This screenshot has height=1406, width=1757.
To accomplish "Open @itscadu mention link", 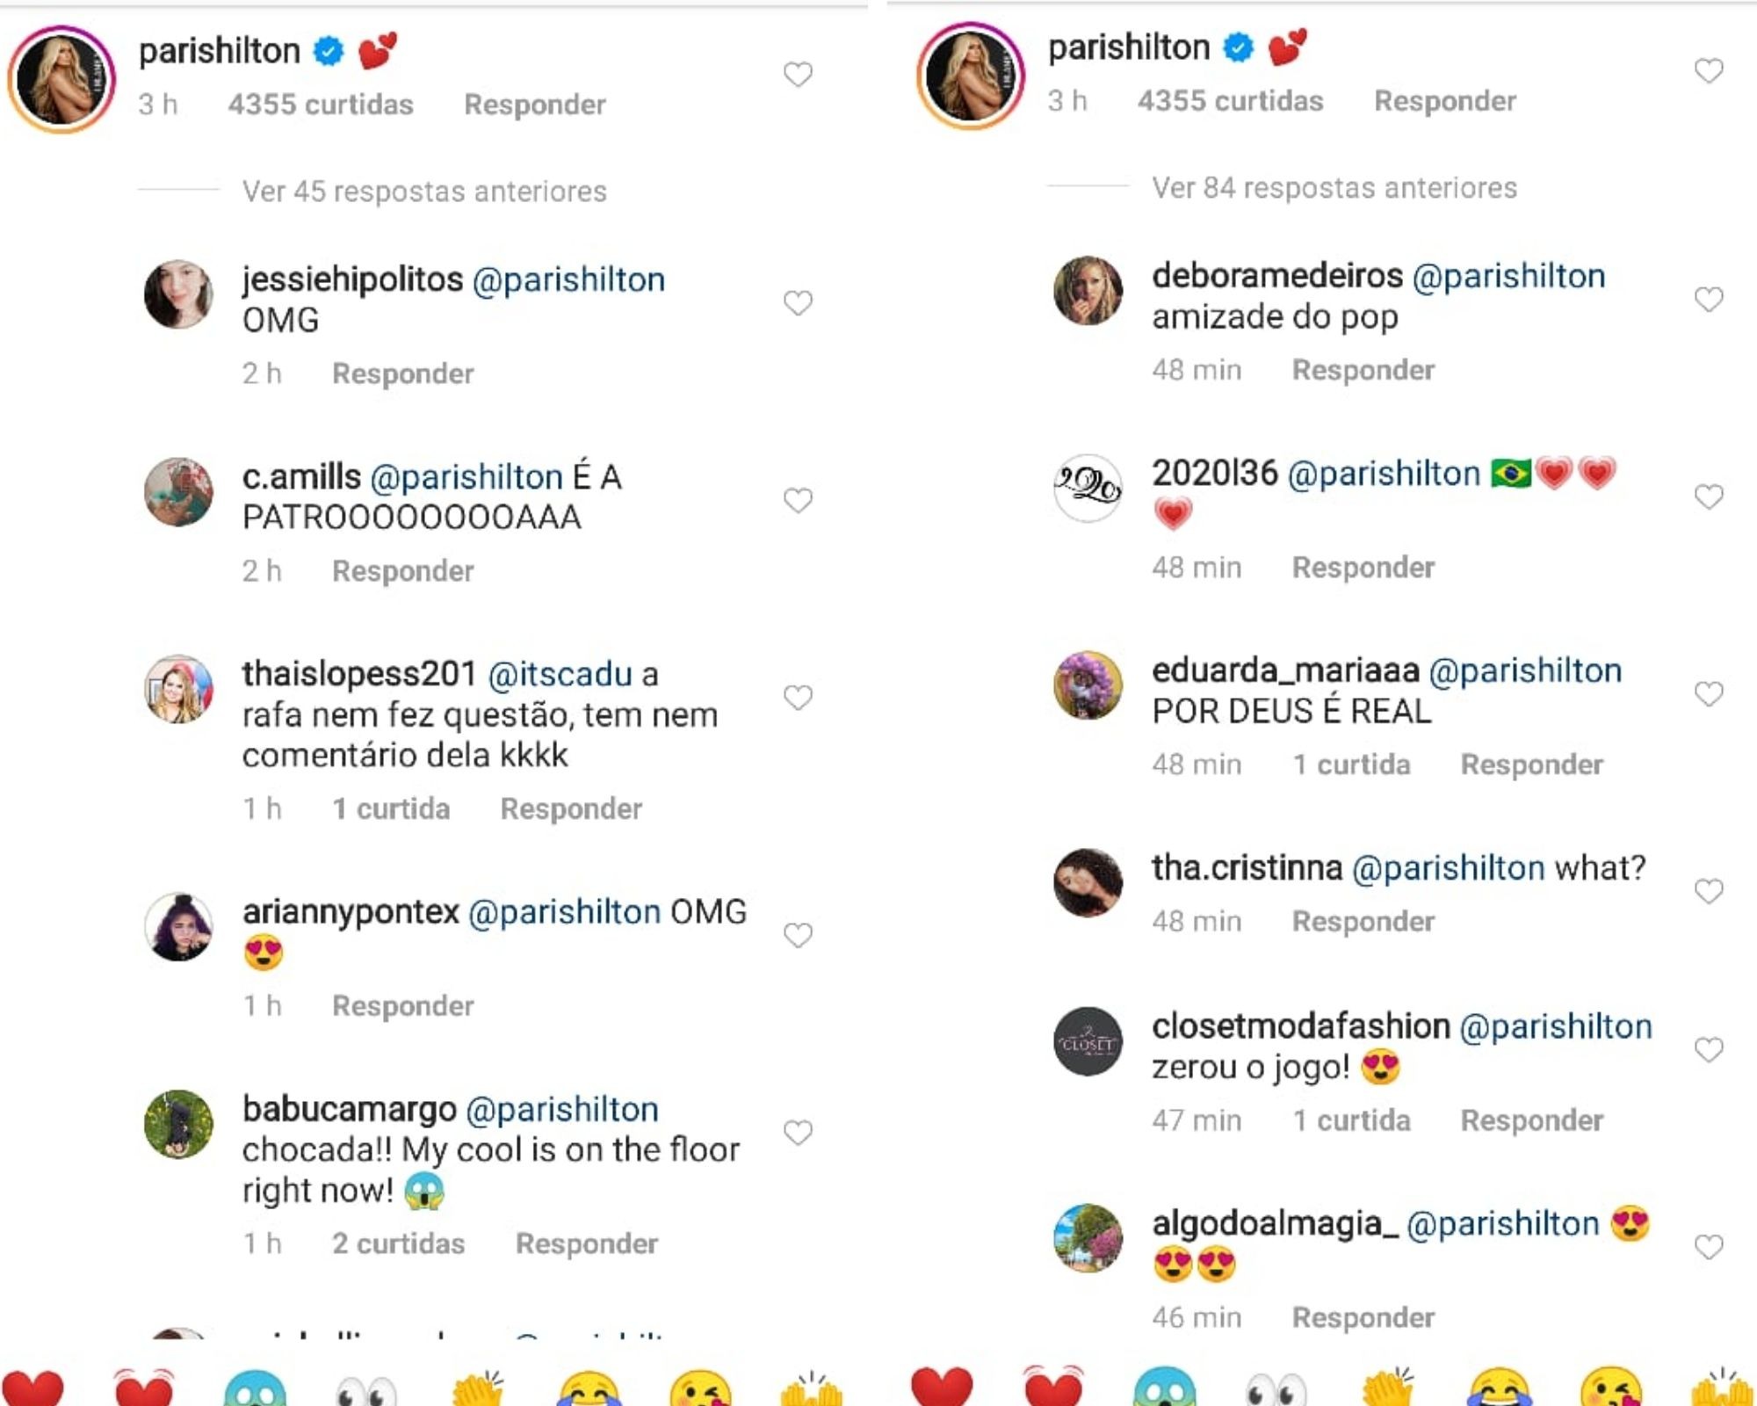I will (560, 674).
